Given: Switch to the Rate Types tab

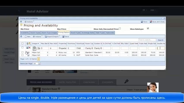Looking at the screenshot, I should 100,33.
